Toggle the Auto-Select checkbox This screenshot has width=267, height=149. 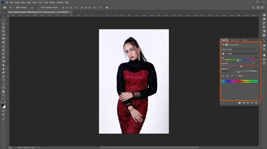tap(17, 8)
